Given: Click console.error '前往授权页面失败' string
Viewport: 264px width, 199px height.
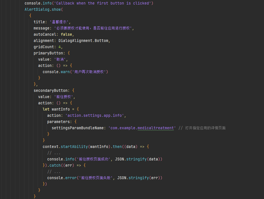Looking at the screenshot, I should (x=96, y=178).
